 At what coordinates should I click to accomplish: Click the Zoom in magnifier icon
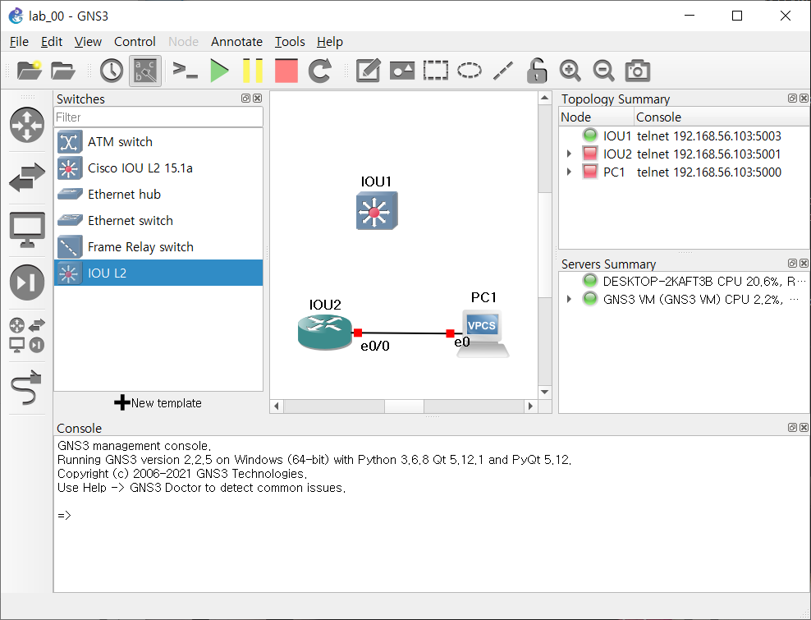[x=570, y=71]
